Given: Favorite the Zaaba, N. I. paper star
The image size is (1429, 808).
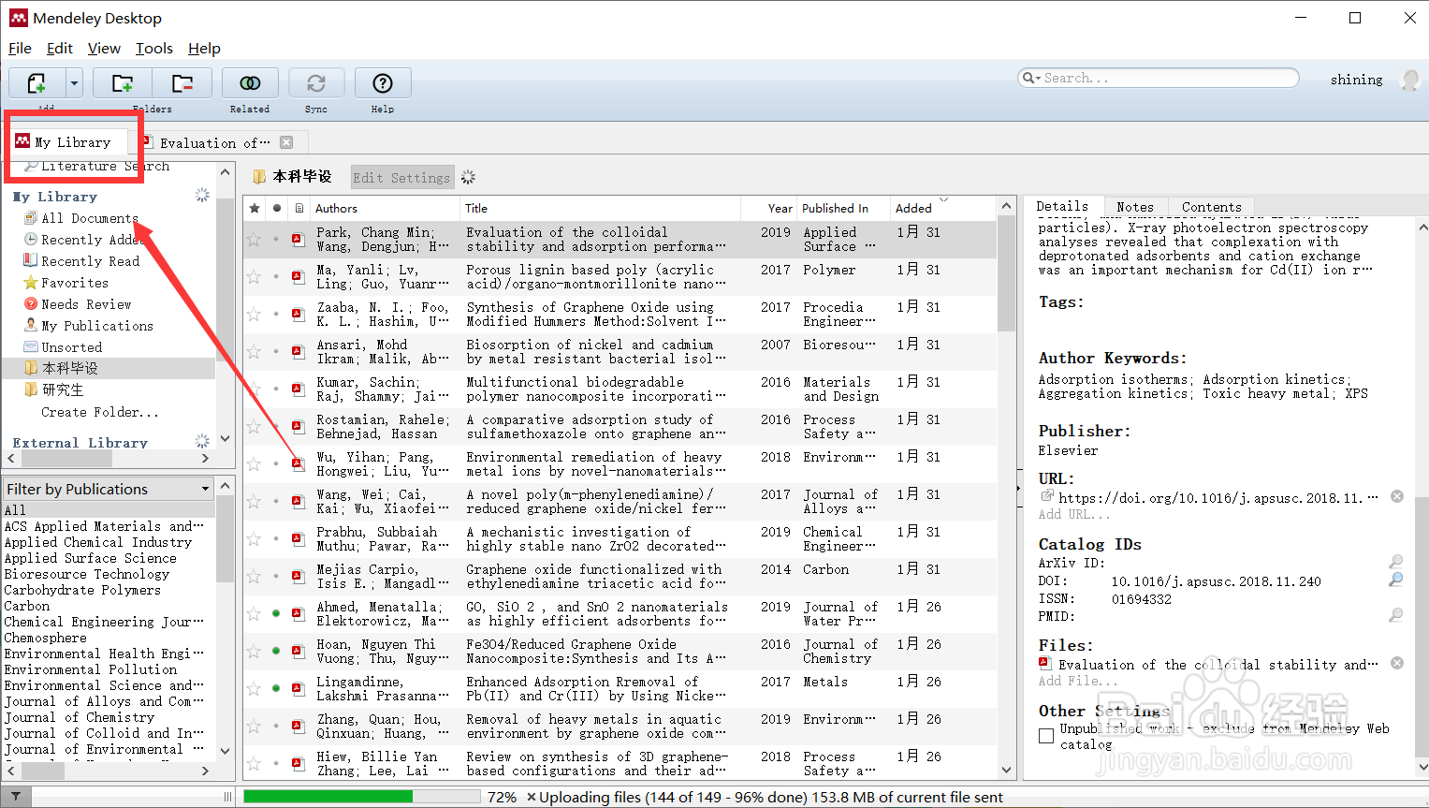Looking at the screenshot, I should (x=254, y=315).
